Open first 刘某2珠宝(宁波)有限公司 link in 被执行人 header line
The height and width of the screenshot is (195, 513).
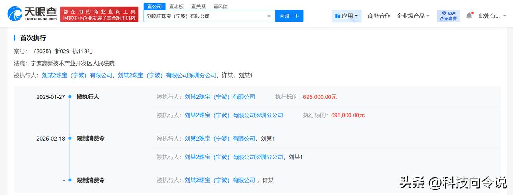tap(77, 75)
